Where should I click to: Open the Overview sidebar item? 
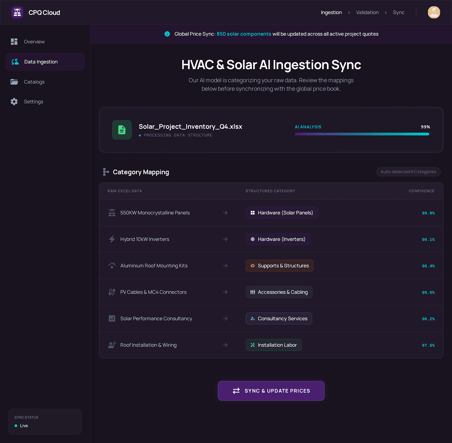click(x=34, y=42)
